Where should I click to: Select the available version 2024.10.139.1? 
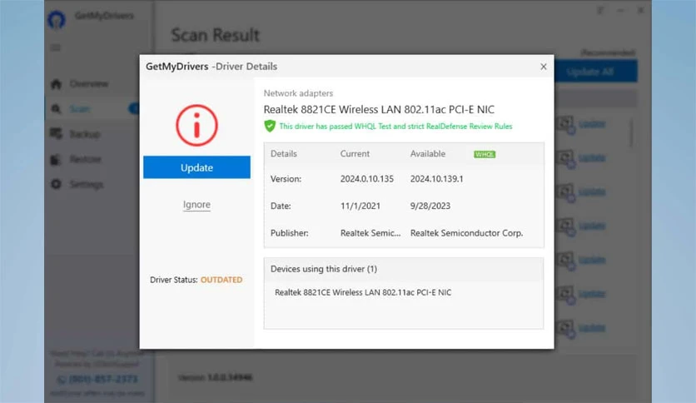(436, 179)
